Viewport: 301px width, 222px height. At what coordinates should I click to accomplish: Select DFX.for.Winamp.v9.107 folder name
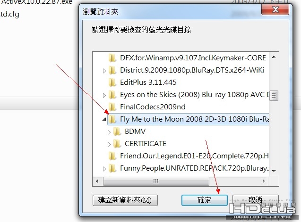click(x=193, y=58)
